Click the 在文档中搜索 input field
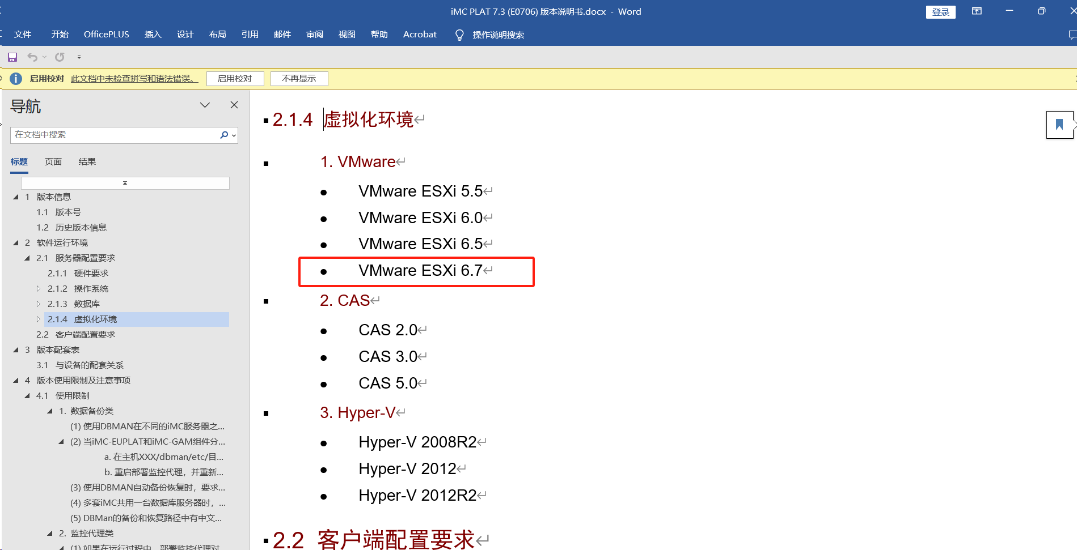The height and width of the screenshot is (550, 1077). 115,135
